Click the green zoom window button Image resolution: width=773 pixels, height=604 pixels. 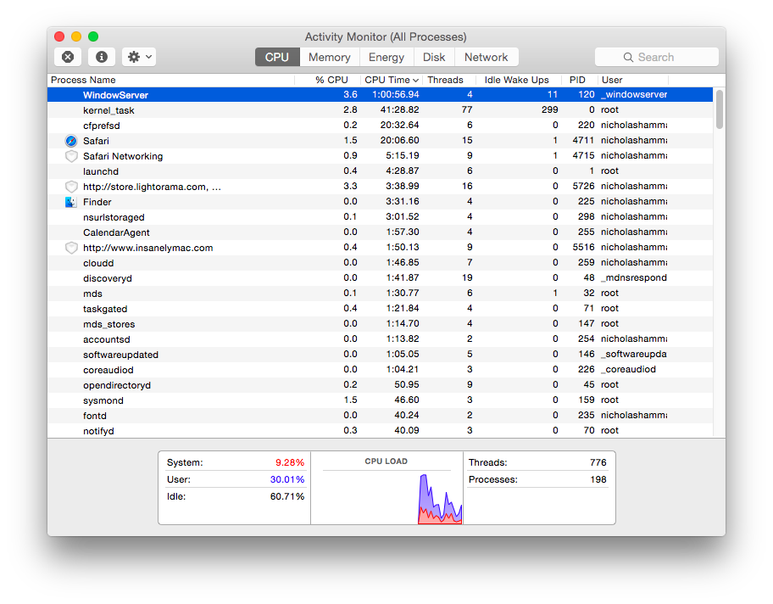(x=93, y=36)
